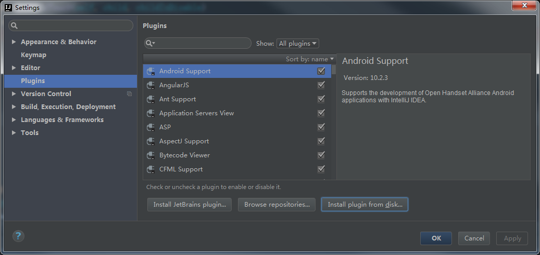Open the Sort by name dropdown
540x255 pixels.
coord(310,59)
